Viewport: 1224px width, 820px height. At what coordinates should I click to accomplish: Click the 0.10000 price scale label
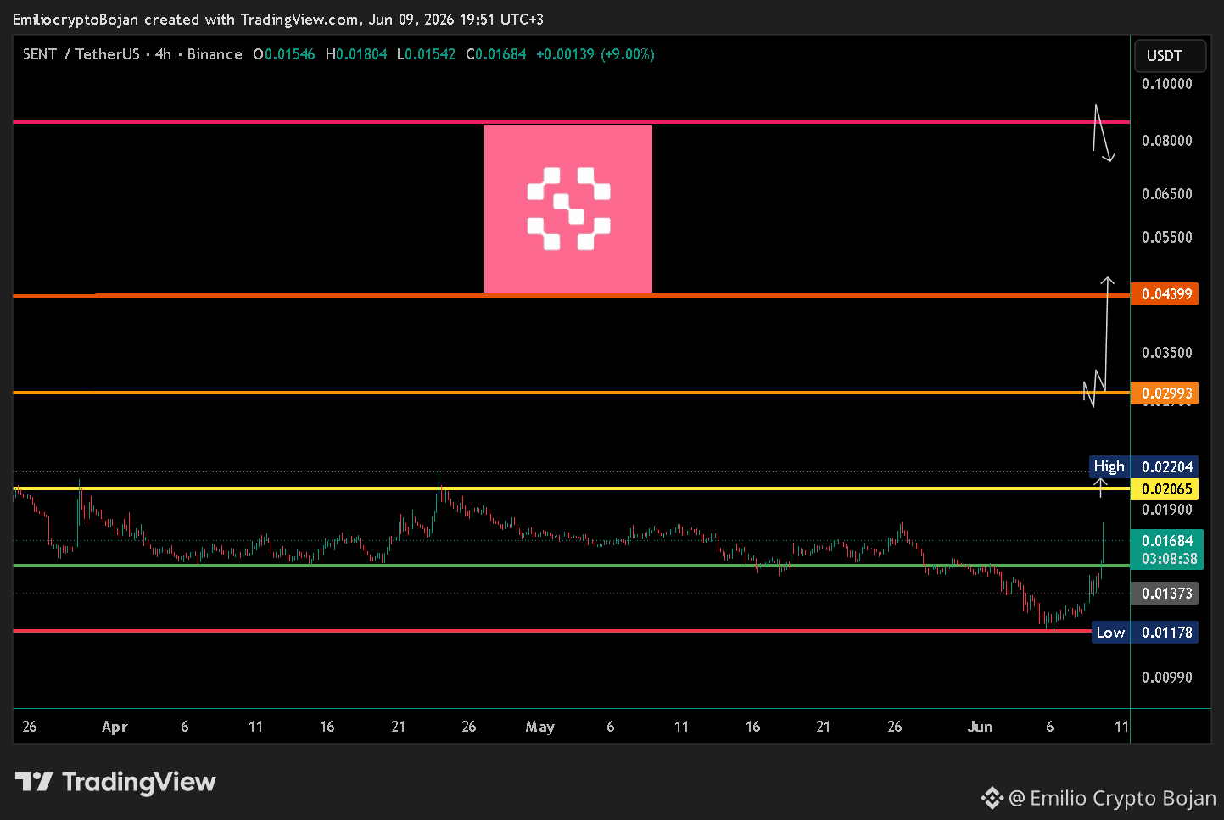click(x=1167, y=84)
